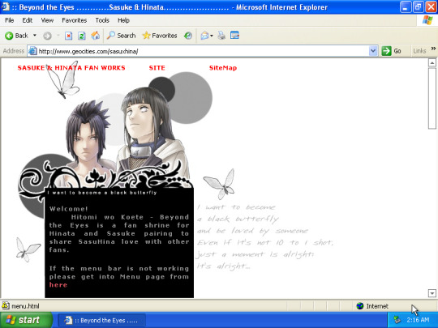The width and height of the screenshot is (438, 328).
Task: Open the Edit menu
Action: pyautogui.click(x=28, y=20)
